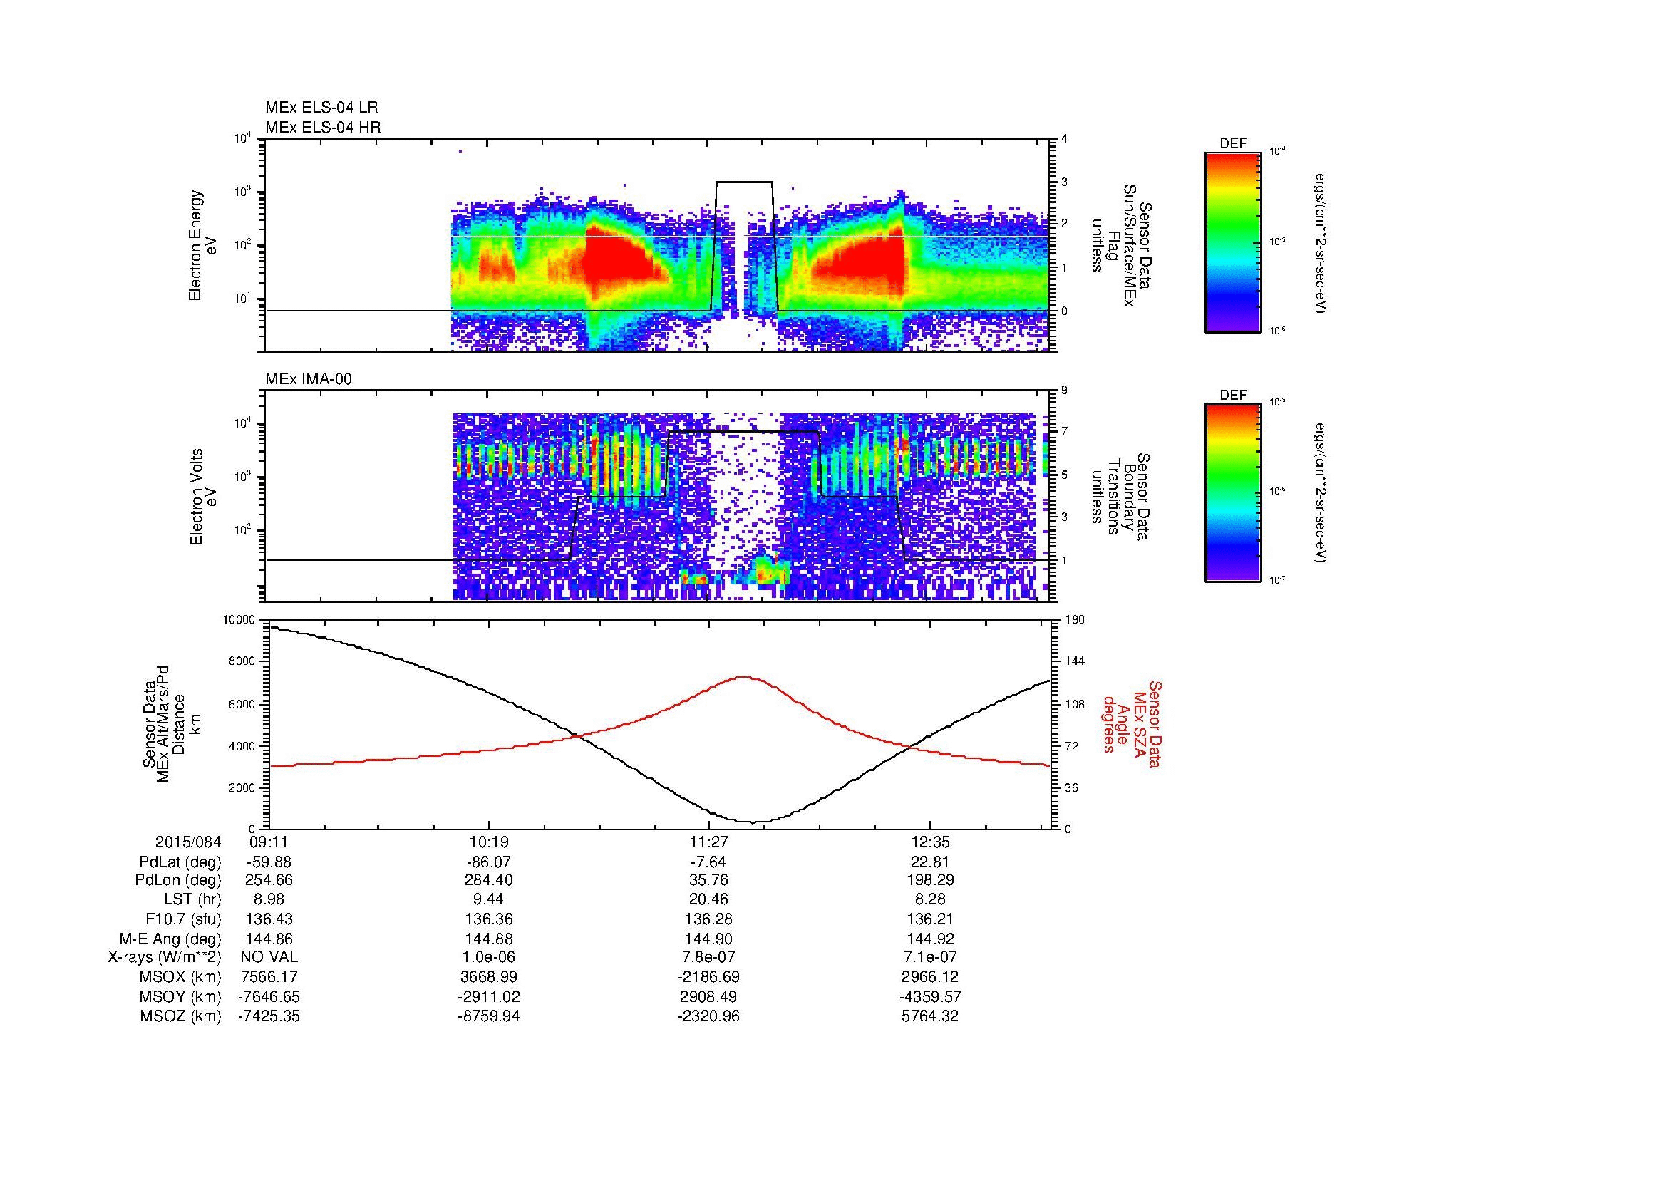1667x1178 pixels.
Task: Click the 'MEx ELS-04 HR' plot title
Action: click(x=323, y=127)
